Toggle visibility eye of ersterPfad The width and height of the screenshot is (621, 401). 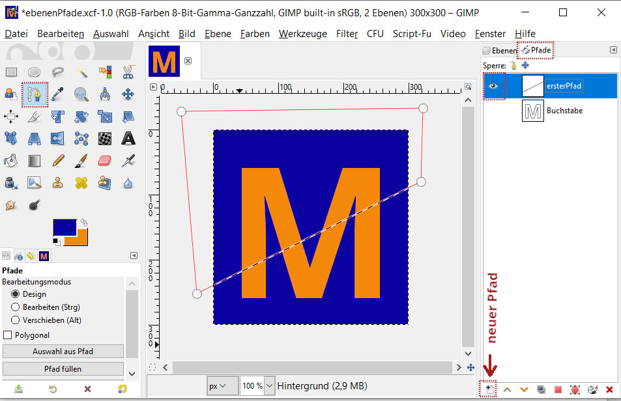[493, 86]
